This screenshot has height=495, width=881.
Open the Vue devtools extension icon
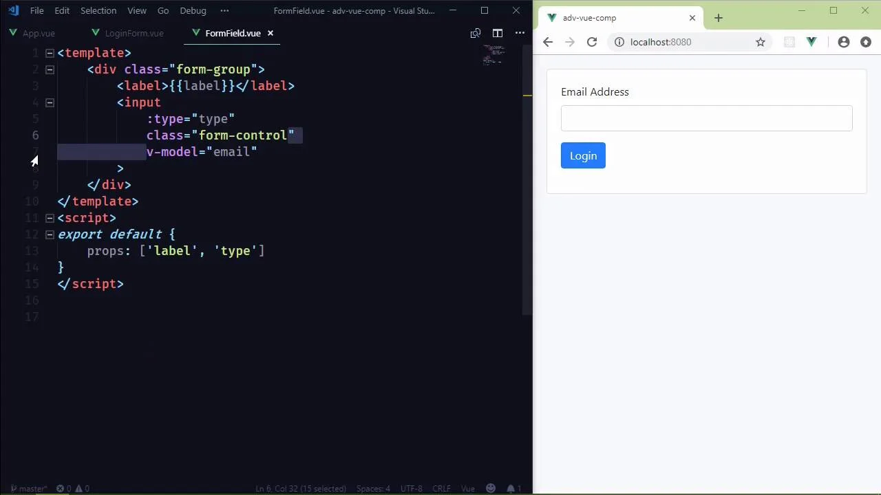[811, 42]
